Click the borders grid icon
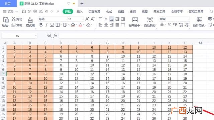Viewport: 214px width, 120px height. [x=58, y=25]
